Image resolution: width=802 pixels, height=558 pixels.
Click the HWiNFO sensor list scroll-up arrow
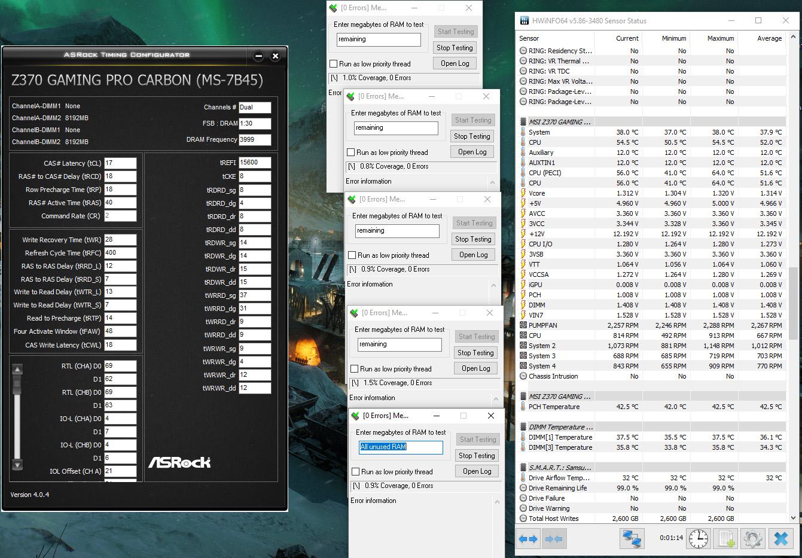pos(793,36)
